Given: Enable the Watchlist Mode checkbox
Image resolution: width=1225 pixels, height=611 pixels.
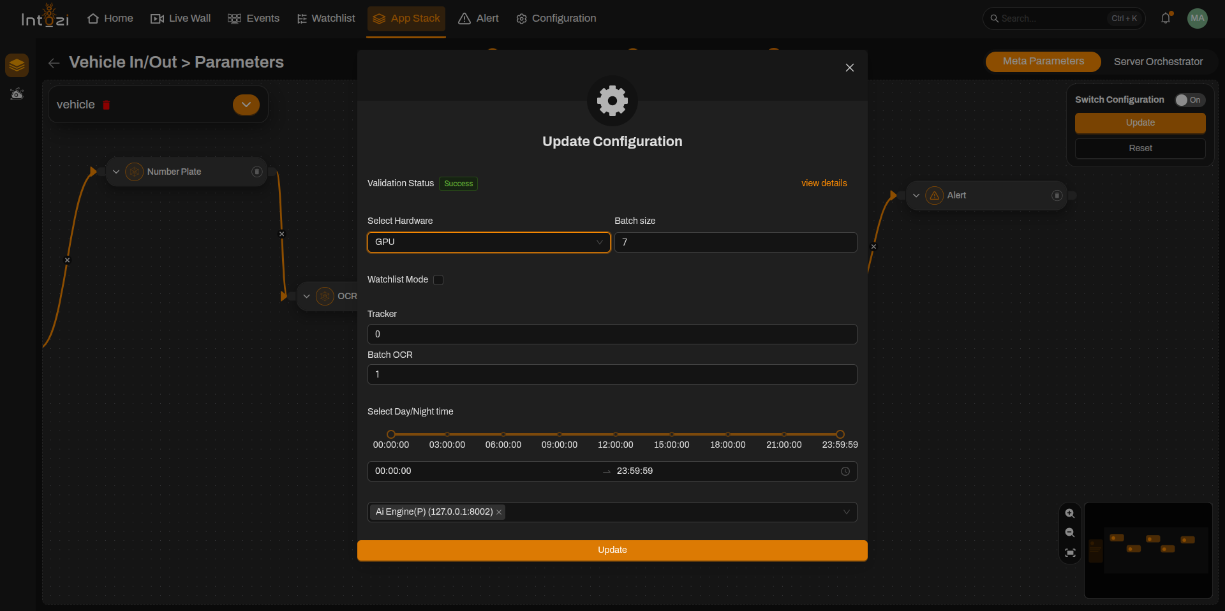Looking at the screenshot, I should 438,280.
